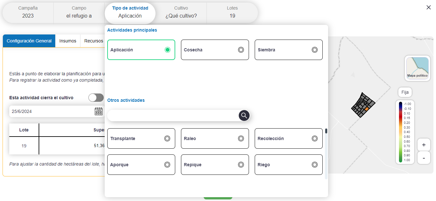Viewport: 436px width, 201px height.
Task: Zoom in the map with plus button
Action: tap(424, 145)
